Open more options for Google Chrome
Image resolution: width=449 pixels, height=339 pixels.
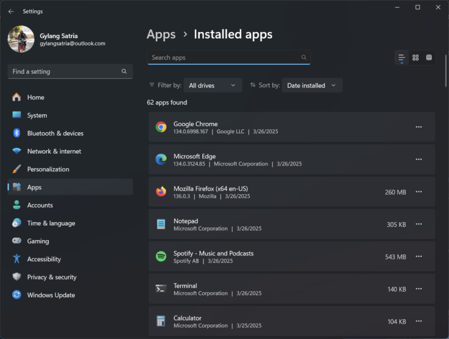pyautogui.click(x=419, y=127)
